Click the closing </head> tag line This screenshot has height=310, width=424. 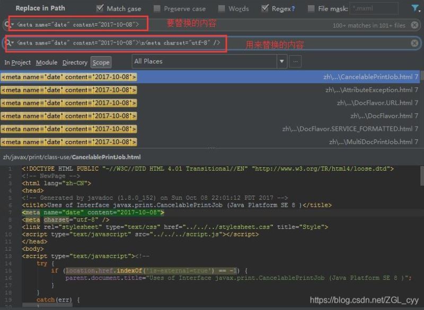pos(34,242)
